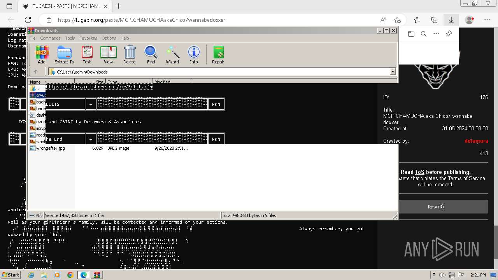Refresh the tugabin page
The height and width of the screenshot is (280, 498).
pyautogui.click(x=28, y=20)
